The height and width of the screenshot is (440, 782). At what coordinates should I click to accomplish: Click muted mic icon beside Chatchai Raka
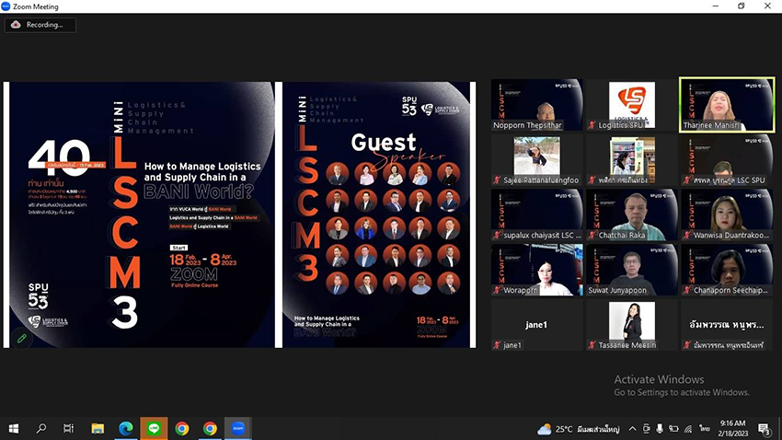point(592,235)
